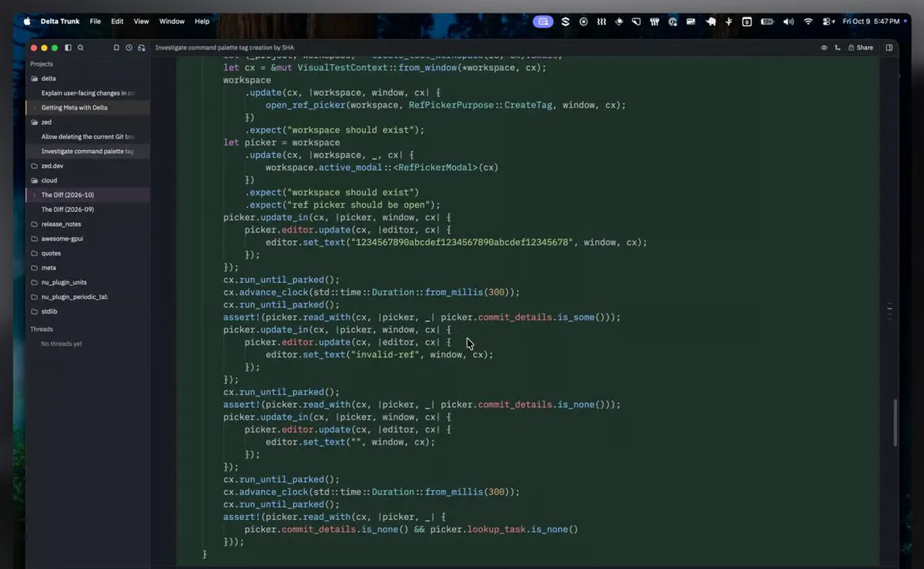
Task: Toggle the right panel layout icon
Action: click(889, 47)
